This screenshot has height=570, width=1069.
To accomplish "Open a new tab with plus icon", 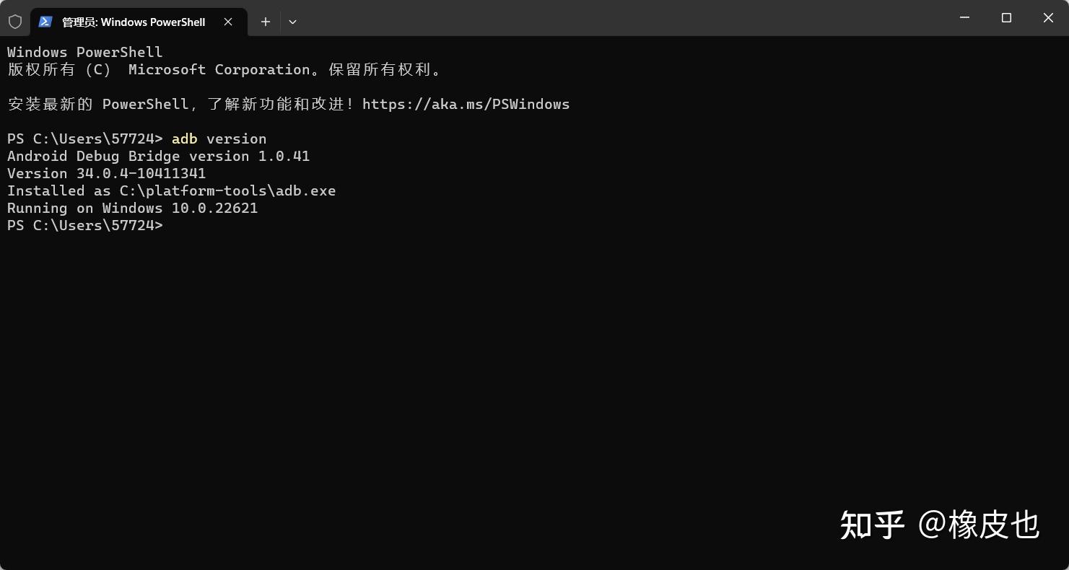I will 266,22.
